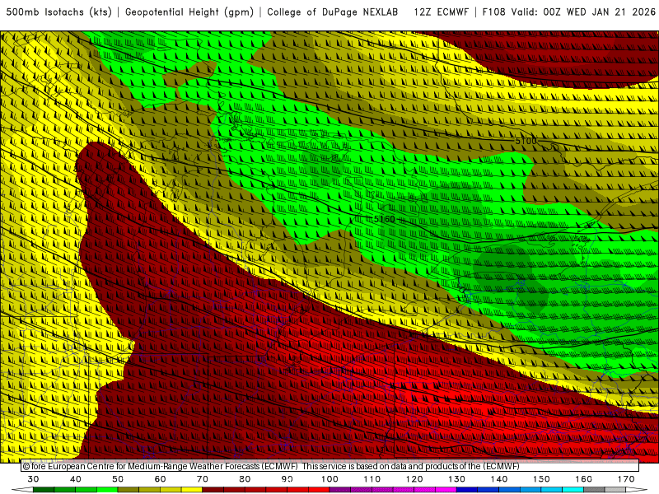The height and width of the screenshot is (494, 659).
Task: Click the '140' legend value
Action: (x=499, y=479)
